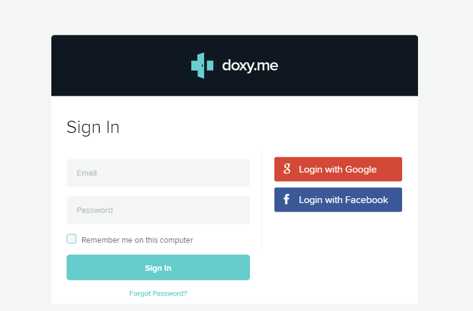This screenshot has width=473, height=311.
Task: Click the Password placeholder text
Action: (x=95, y=210)
